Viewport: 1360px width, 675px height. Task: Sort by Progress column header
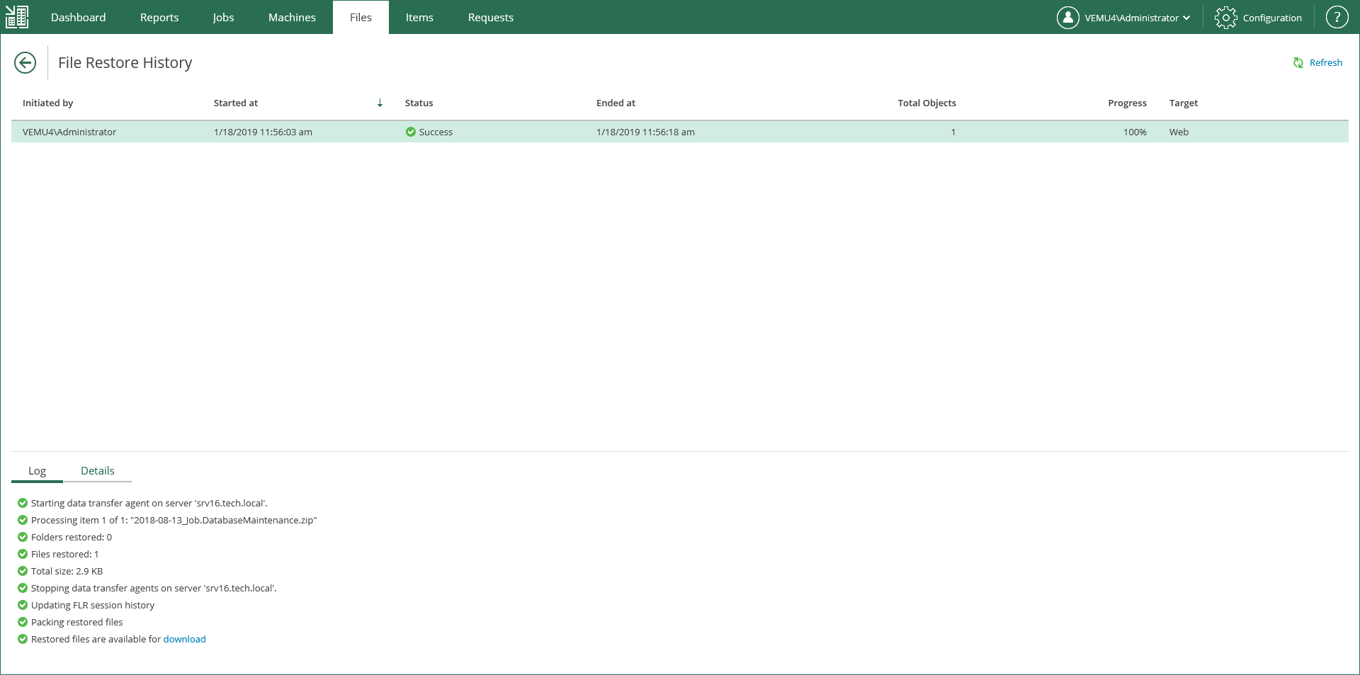tap(1127, 103)
